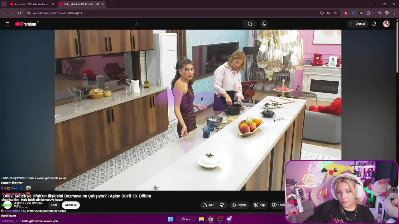399x224 pixels.
Task: Open the Windows Start menu
Action: coord(170,219)
